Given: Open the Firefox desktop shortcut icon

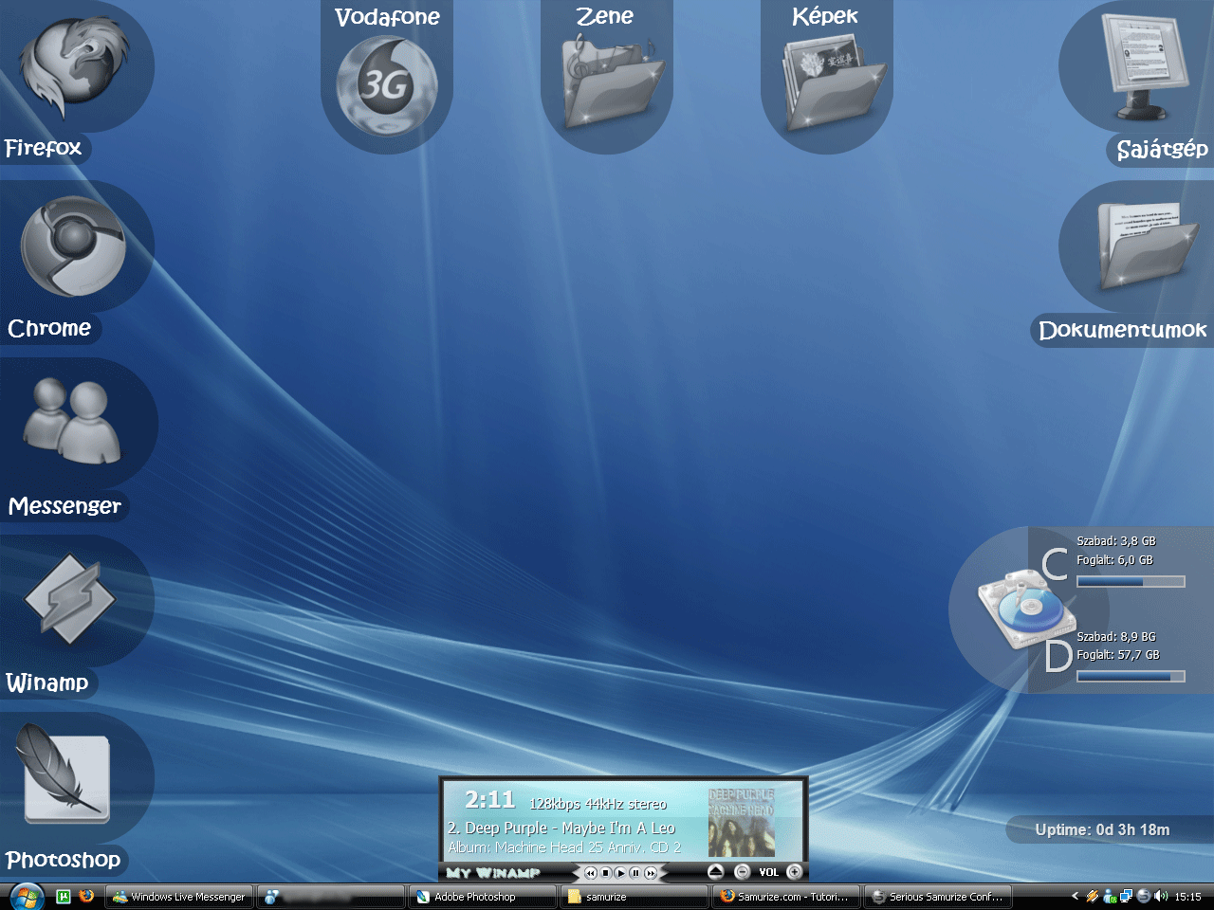Looking at the screenshot, I should click(73, 69).
